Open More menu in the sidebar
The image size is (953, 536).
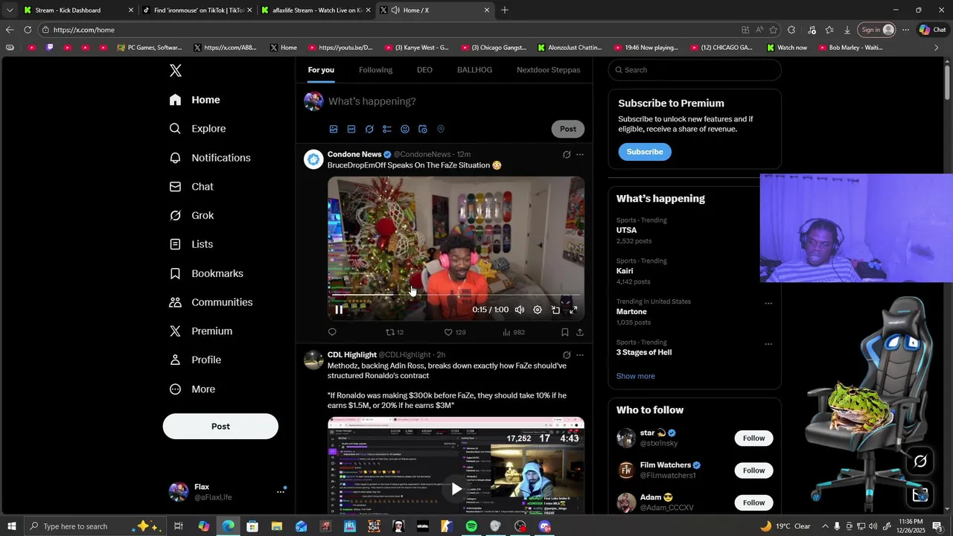192,389
